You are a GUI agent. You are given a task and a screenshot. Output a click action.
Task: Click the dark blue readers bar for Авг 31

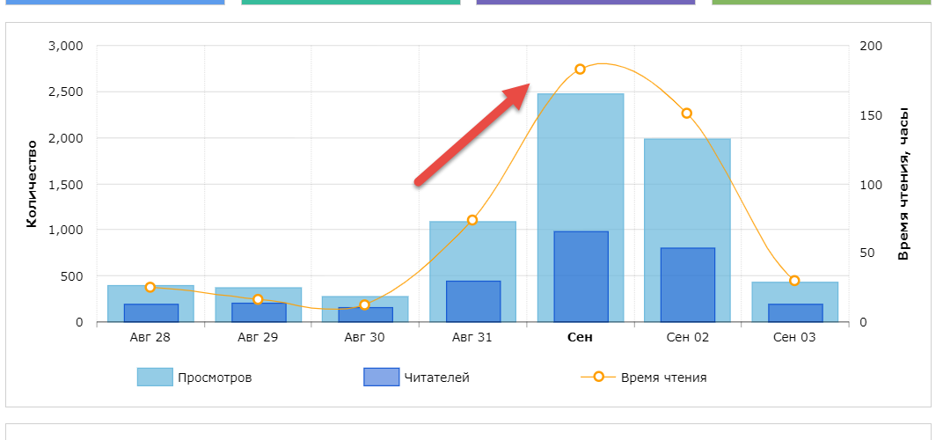tap(472, 301)
